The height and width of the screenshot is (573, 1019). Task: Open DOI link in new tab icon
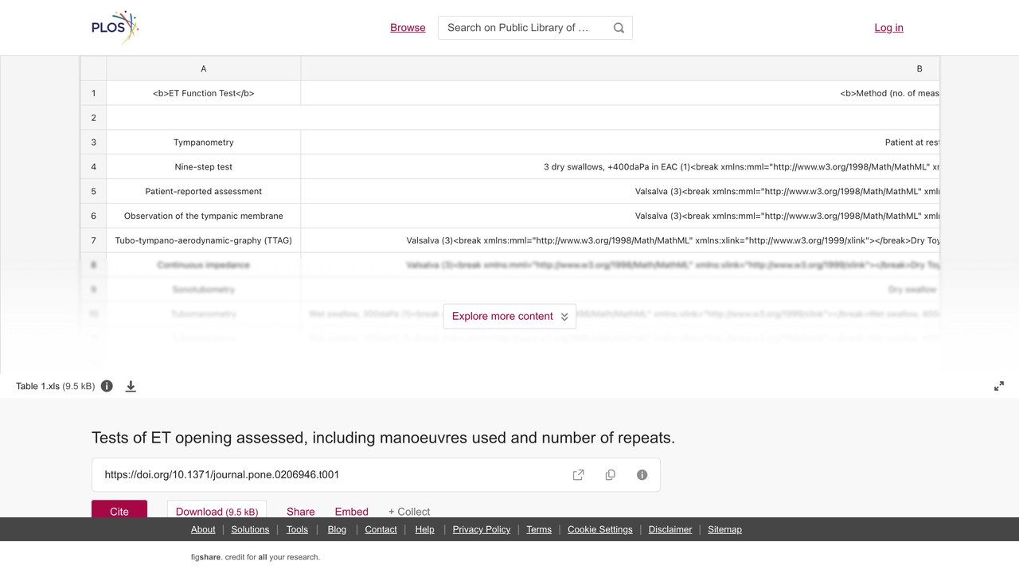click(579, 475)
